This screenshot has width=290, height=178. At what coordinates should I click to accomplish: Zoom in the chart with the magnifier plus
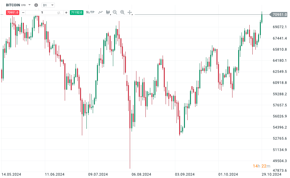(x=122, y=12)
